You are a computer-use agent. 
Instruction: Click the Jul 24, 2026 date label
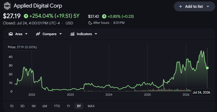[201, 92]
